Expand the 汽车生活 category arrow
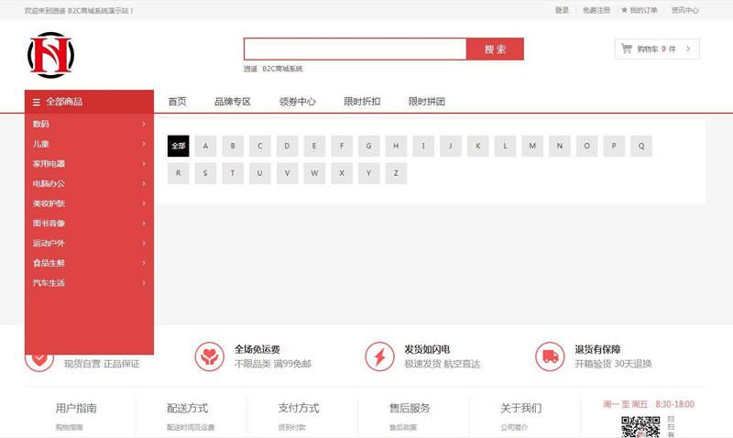 tap(144, 283)
